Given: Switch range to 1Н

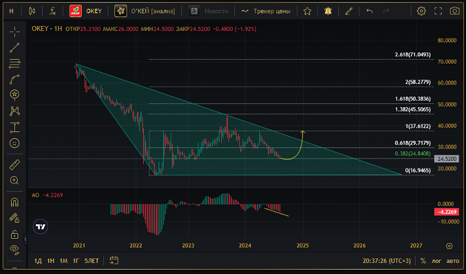Looking at the screenshot, I should 51,261.
